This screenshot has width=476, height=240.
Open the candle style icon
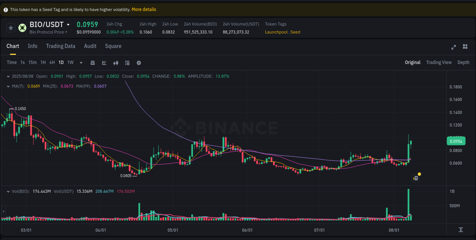(x=116, y=62)
